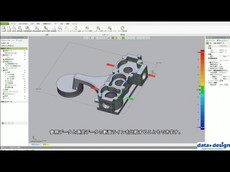The image size is (230, 172).
Task: Click the green tolerance band on color bar
Action: [x=202, y=90]
